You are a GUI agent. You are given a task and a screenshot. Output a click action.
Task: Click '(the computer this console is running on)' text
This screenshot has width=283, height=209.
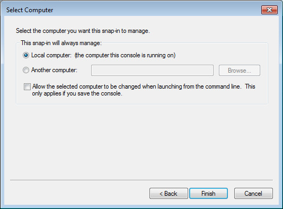(125, 55)
